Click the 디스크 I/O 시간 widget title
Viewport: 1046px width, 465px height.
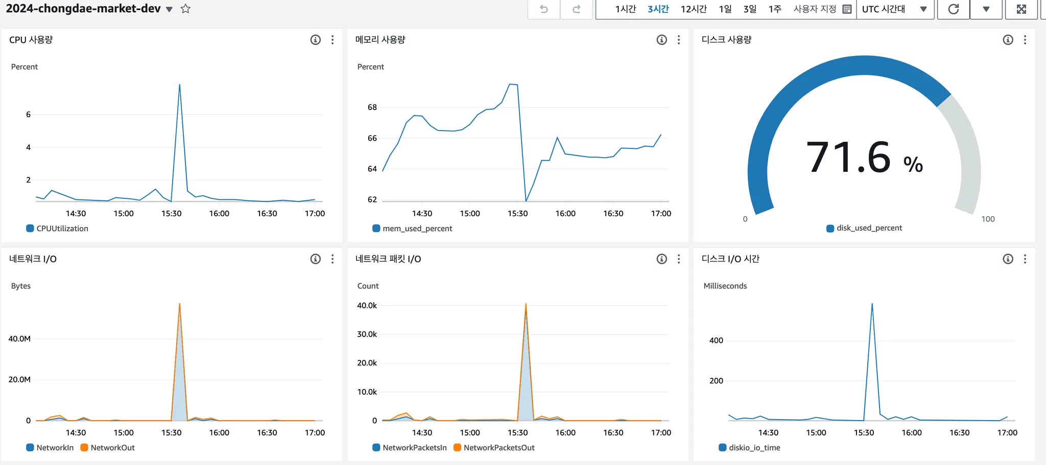pos(730,259)
